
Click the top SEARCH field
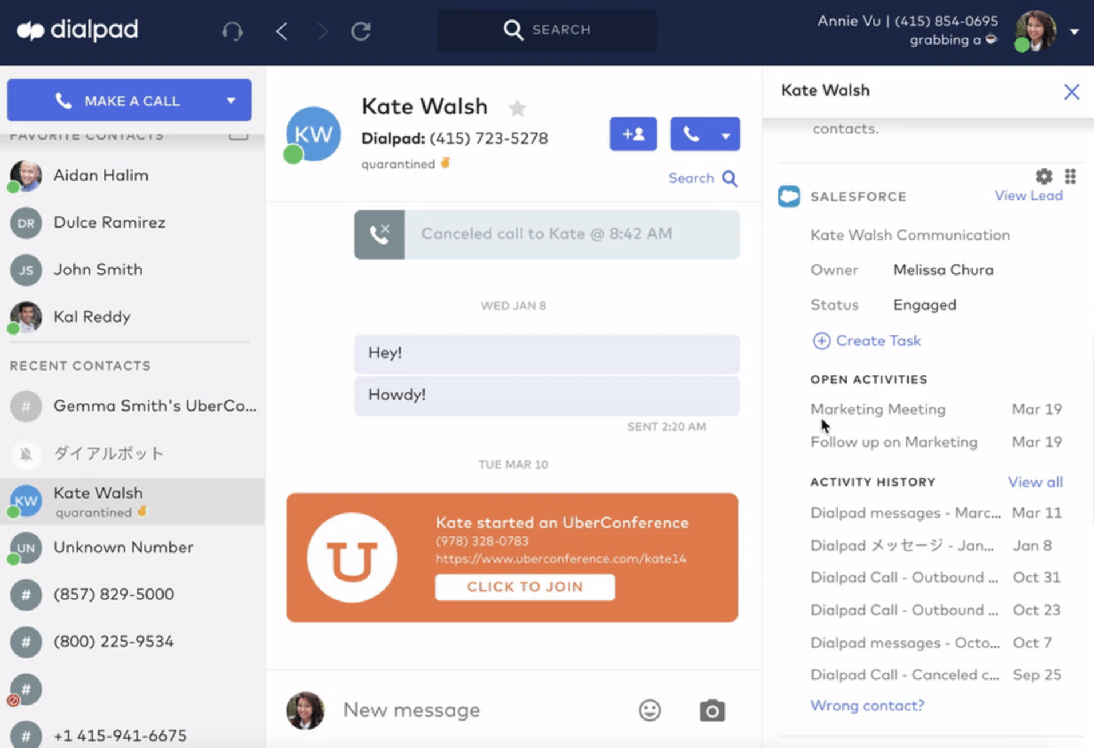[547, 30]
